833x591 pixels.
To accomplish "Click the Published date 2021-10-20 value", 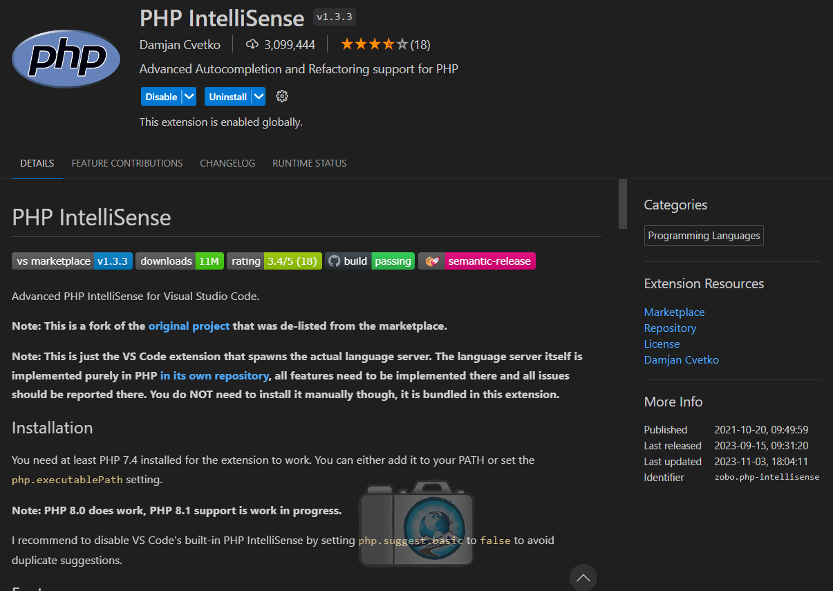I will tap(761, 430).
